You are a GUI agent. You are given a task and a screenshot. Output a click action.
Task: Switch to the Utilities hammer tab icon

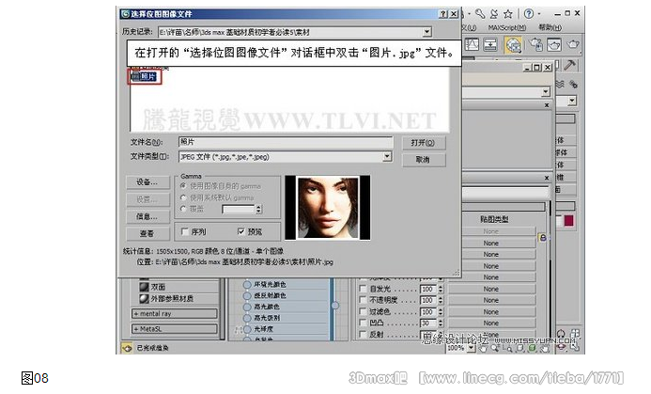pos(570,65)
